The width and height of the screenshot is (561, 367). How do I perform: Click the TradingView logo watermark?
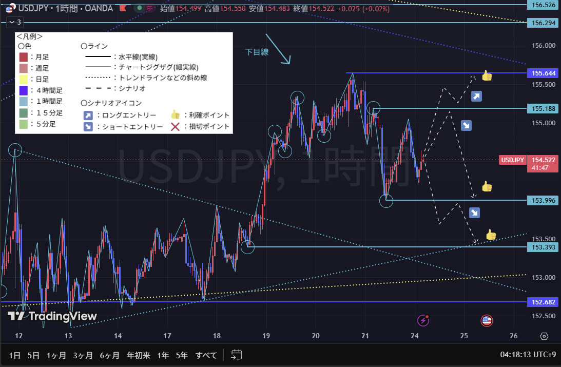point(52,316)
